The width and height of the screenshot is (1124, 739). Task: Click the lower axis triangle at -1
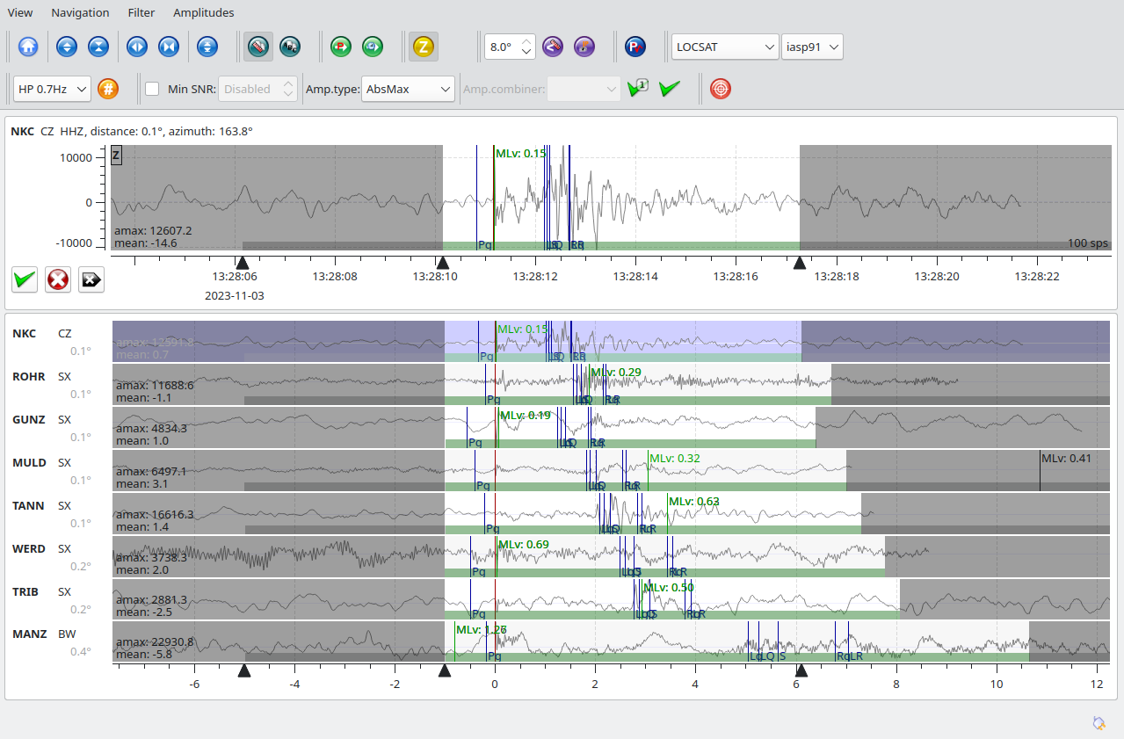(445, 671)
